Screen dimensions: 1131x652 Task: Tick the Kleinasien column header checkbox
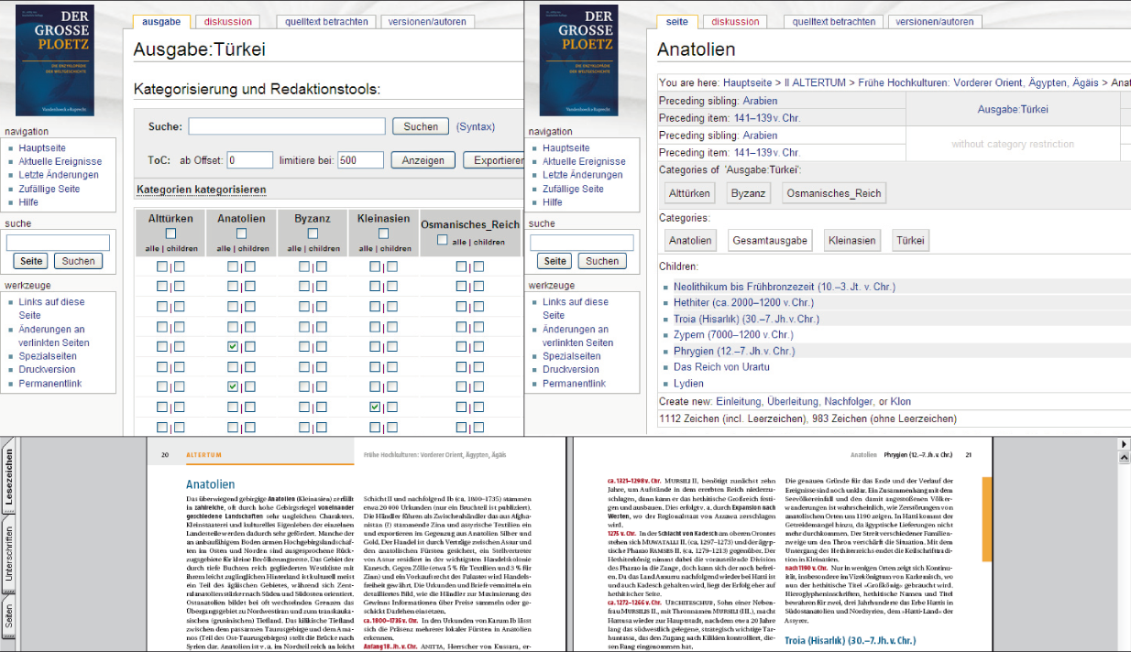point(383,234)
